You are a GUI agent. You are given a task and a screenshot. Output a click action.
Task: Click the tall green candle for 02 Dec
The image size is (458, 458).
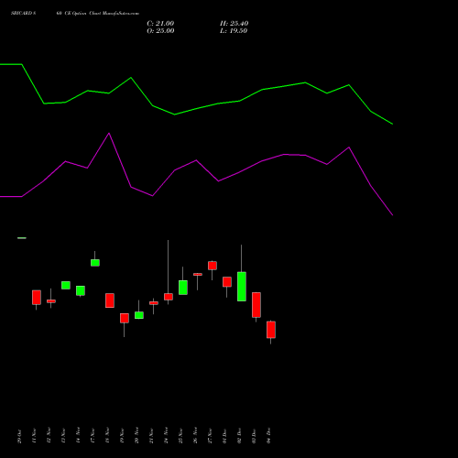pyautogui.click(x=242, y=287)
